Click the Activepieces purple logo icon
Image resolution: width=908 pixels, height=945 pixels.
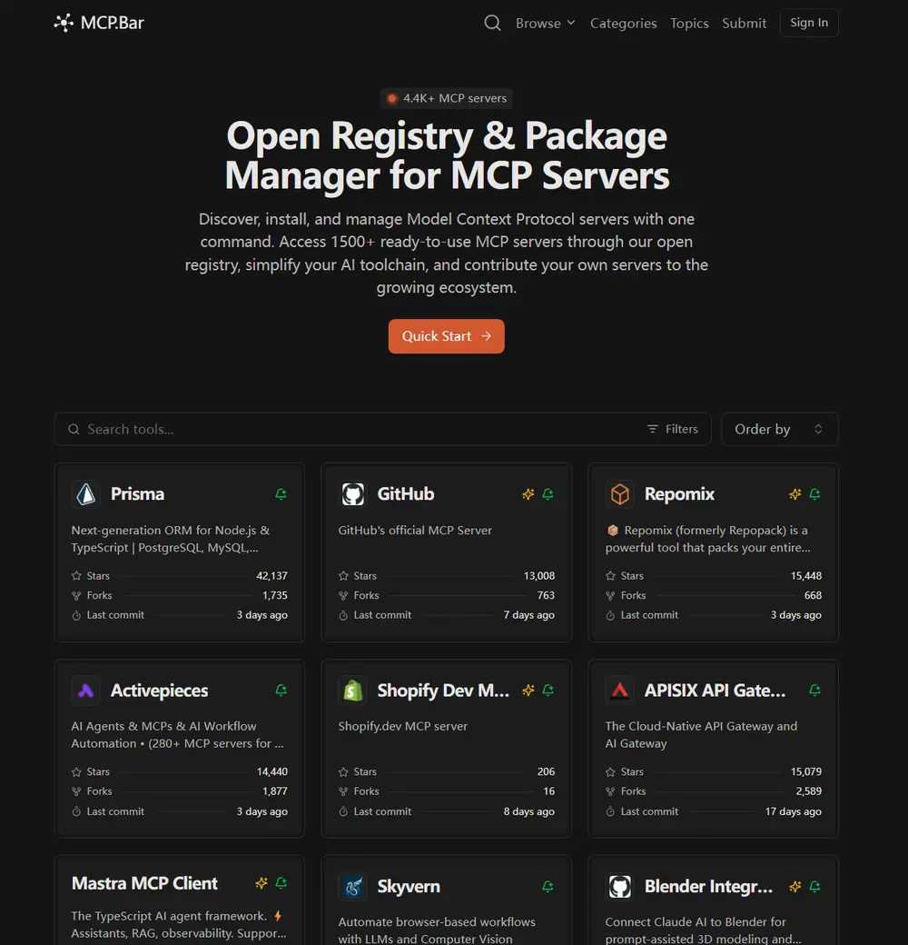pos(86,691)
